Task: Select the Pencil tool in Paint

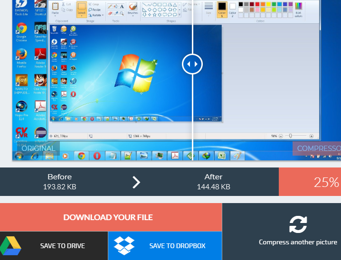Action: [110, 6]
